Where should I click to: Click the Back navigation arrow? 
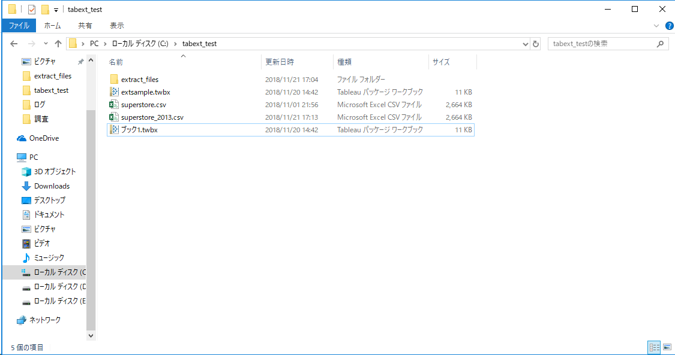point(14,44)
